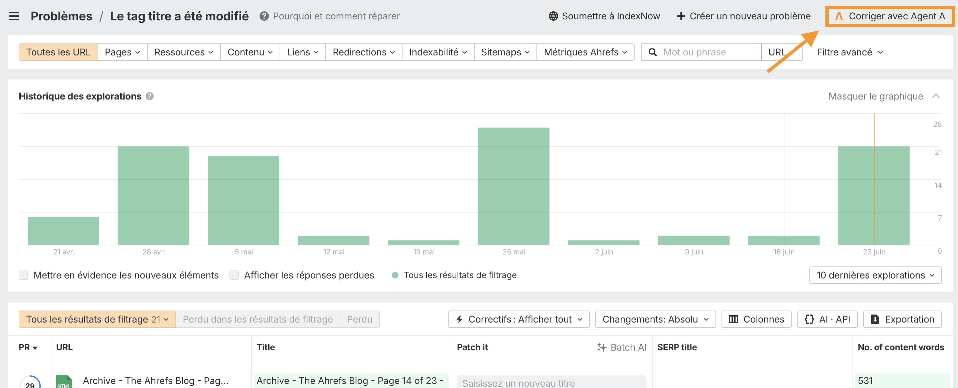Open the hamburger navigation menu
Viewport: 958px width, 388px height.
click(x=14, y=16)
